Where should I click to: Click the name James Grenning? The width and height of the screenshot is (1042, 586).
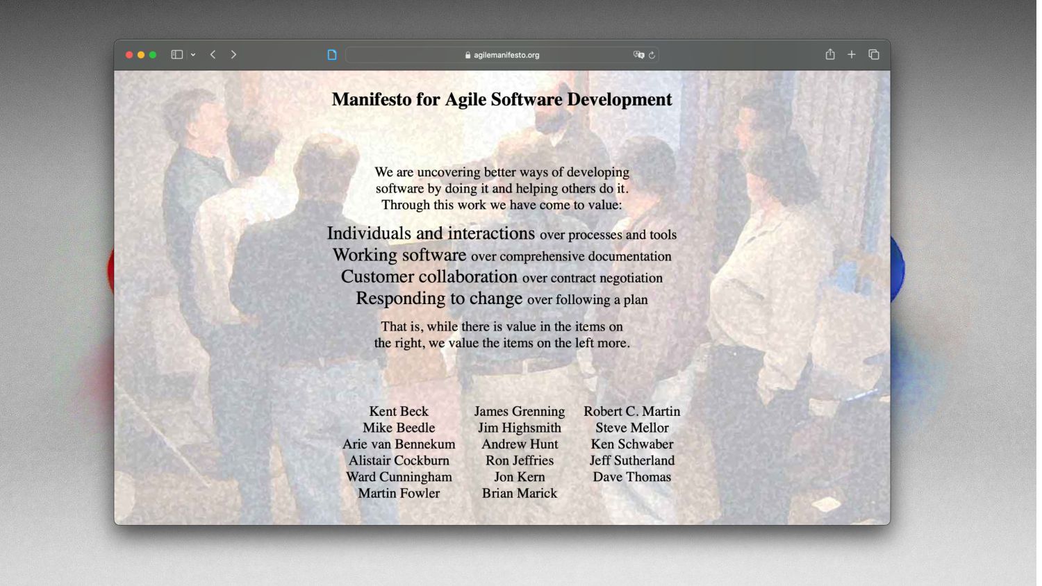point(520,411)
